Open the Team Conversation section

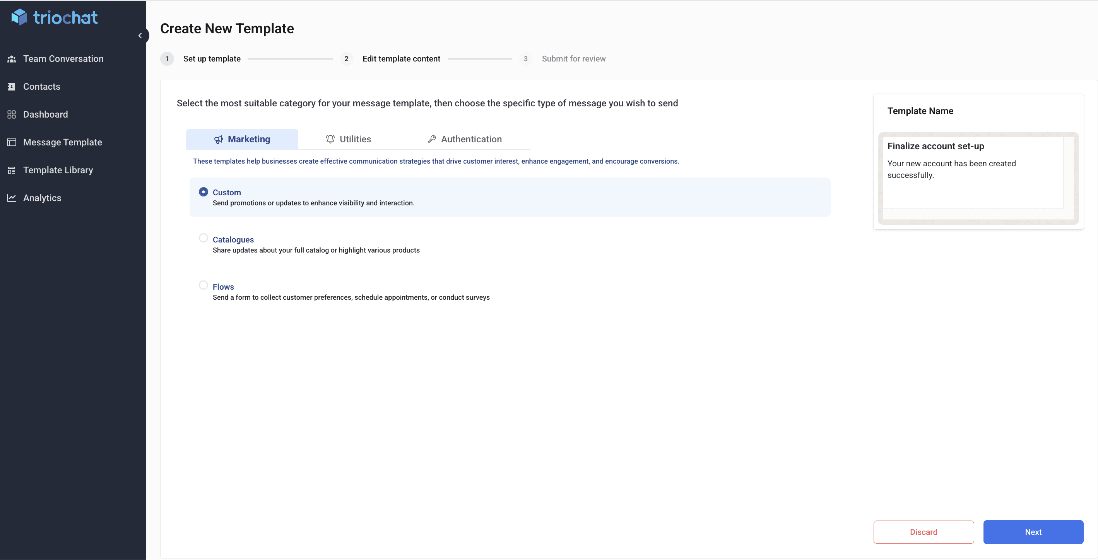coord(63,58)
